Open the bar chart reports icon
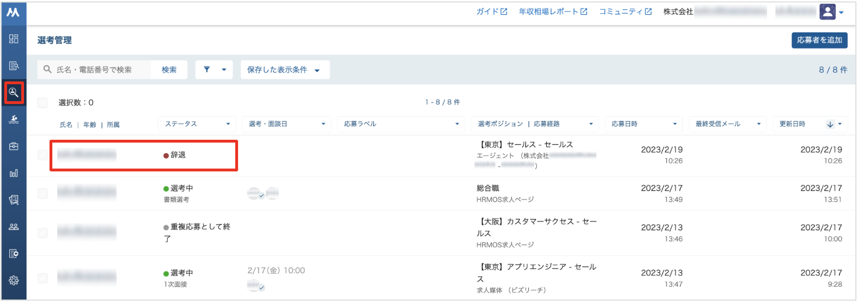 pyautogui.click(x=14, y=173)
